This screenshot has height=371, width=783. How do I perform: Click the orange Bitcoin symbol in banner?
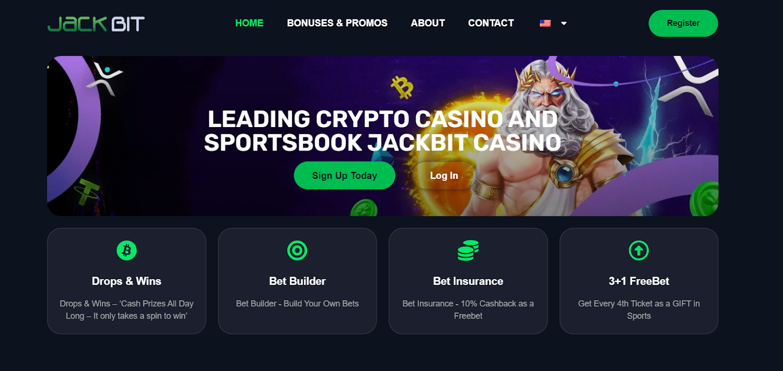402,87
